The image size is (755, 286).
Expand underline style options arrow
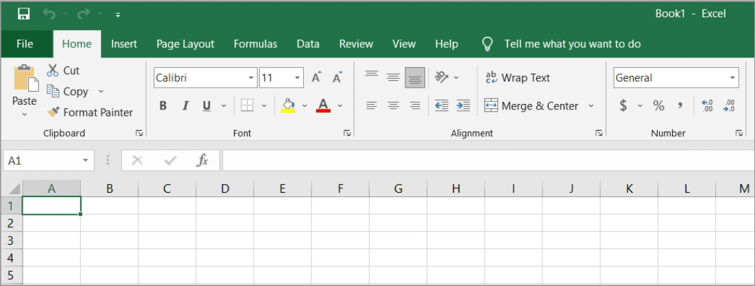224,106
